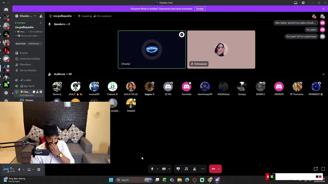This screenshot has width=328, height=184.
Task: Click the invite icon on the stage channel row
Action: point(37,92)
